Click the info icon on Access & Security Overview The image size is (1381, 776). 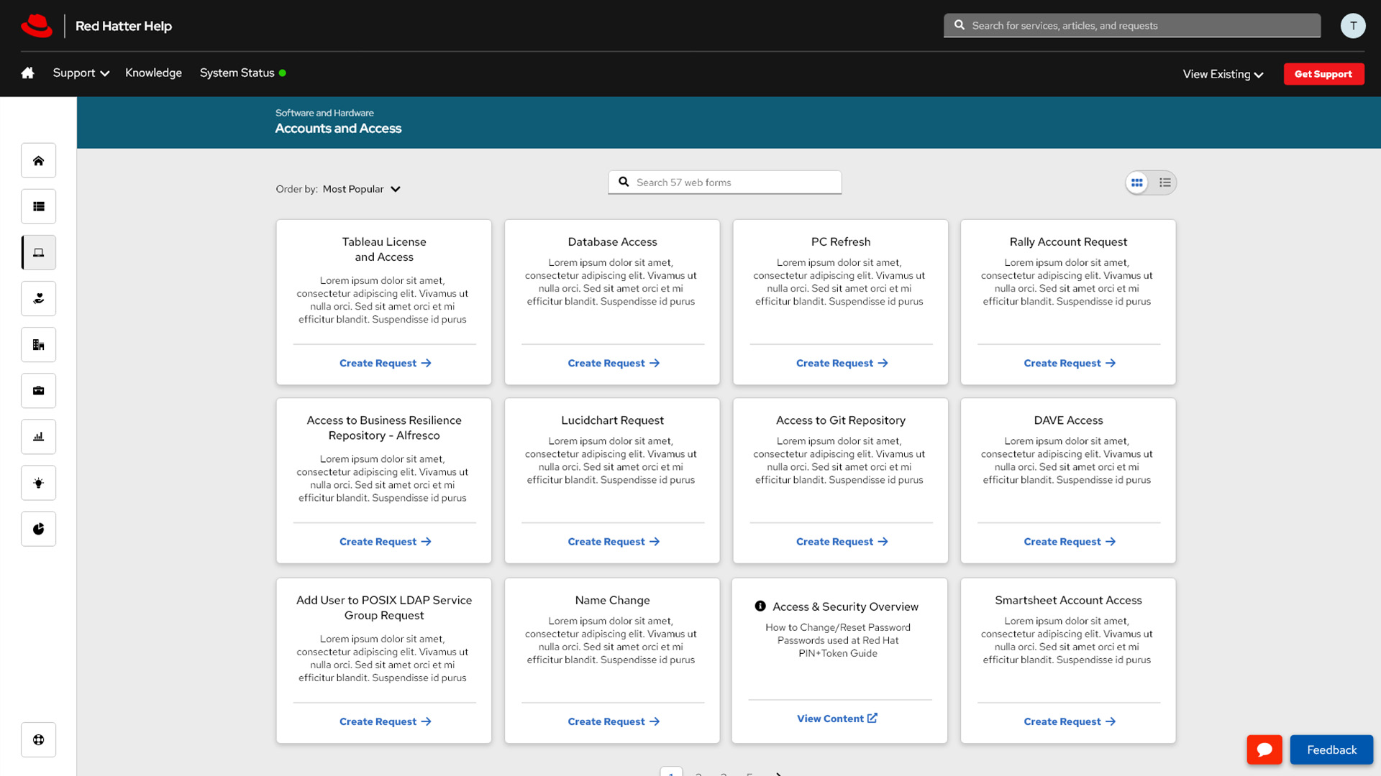tap(760, 606)
